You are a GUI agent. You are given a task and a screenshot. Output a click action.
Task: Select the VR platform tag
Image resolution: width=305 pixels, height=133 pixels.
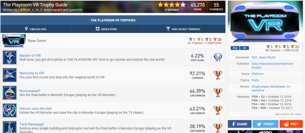click(x=244, y=48)
